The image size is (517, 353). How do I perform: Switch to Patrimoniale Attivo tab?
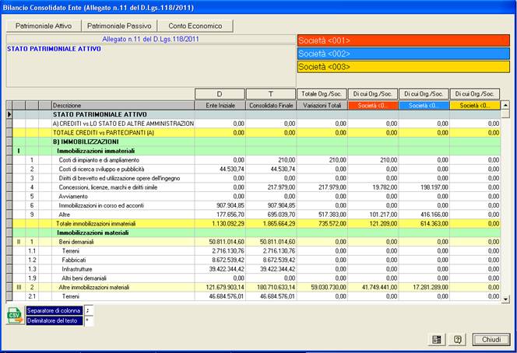coord(44,26)
